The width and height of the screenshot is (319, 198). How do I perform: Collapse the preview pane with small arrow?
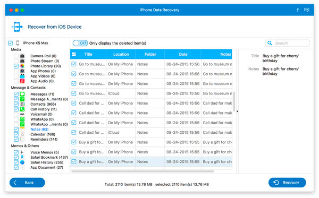coord(237,111)
